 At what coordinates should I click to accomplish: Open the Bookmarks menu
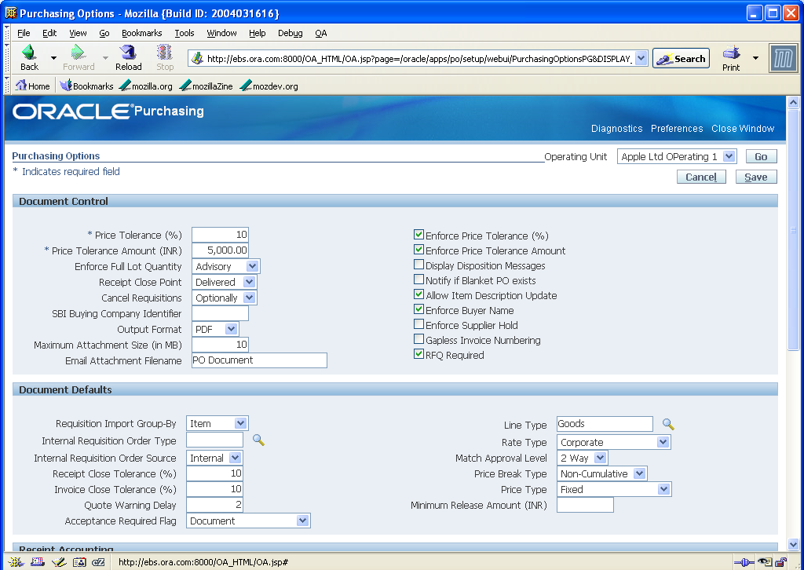(x=141, y=33)
